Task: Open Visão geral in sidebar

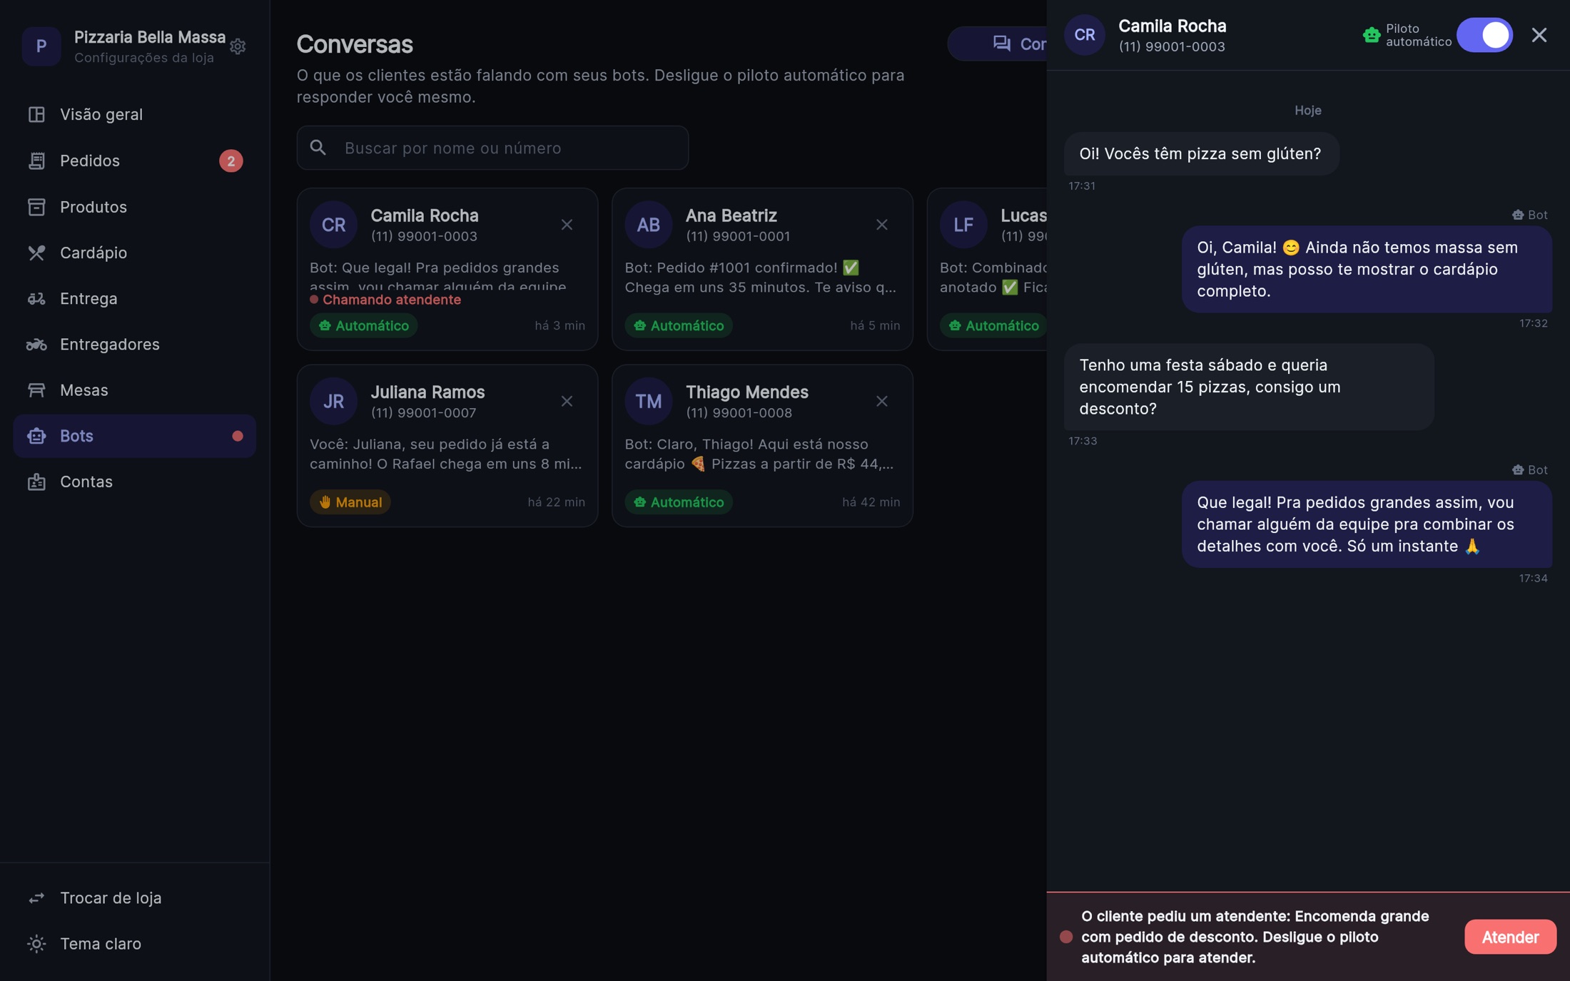Action: point(134,114)
